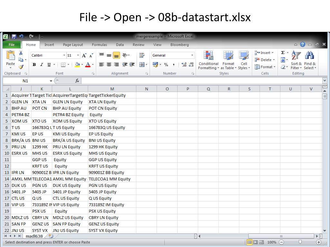Switch to the Insert tab
Viewport: 330px width, 247px height.
coord(49,45)
